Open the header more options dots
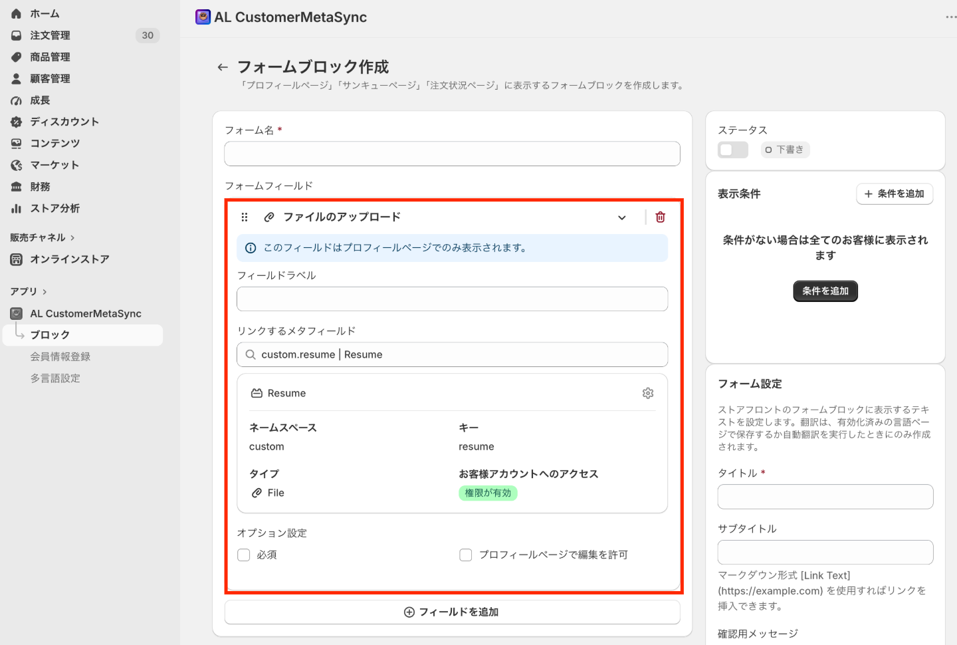 click(951, 17)
